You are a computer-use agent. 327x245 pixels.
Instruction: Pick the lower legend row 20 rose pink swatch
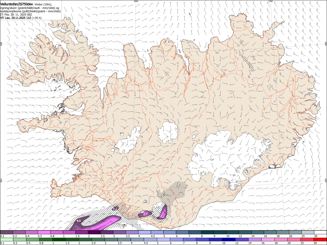294,240
